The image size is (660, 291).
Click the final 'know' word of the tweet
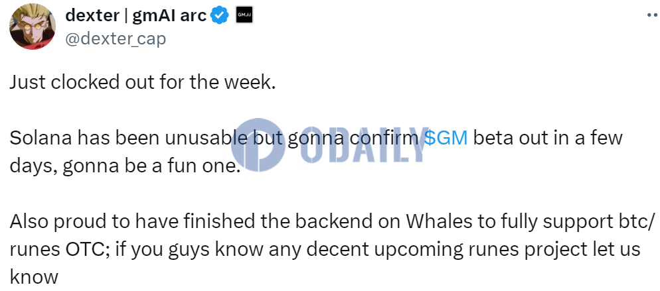click(x=34, y=276)
